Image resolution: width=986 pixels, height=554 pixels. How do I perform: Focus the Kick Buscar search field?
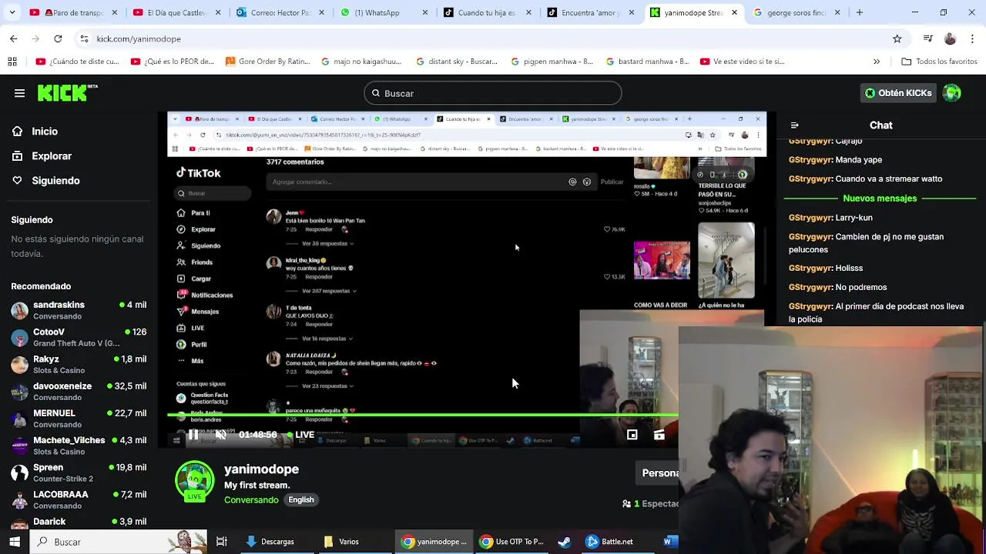(x=493, y=93)
